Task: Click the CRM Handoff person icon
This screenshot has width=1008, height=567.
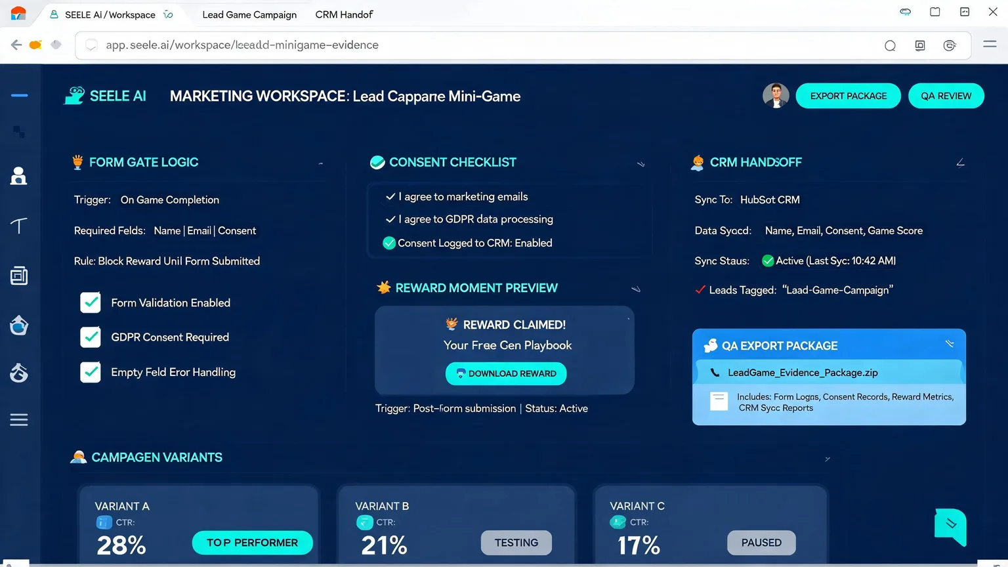Action: pyautogui.click(x=698, y=163)
